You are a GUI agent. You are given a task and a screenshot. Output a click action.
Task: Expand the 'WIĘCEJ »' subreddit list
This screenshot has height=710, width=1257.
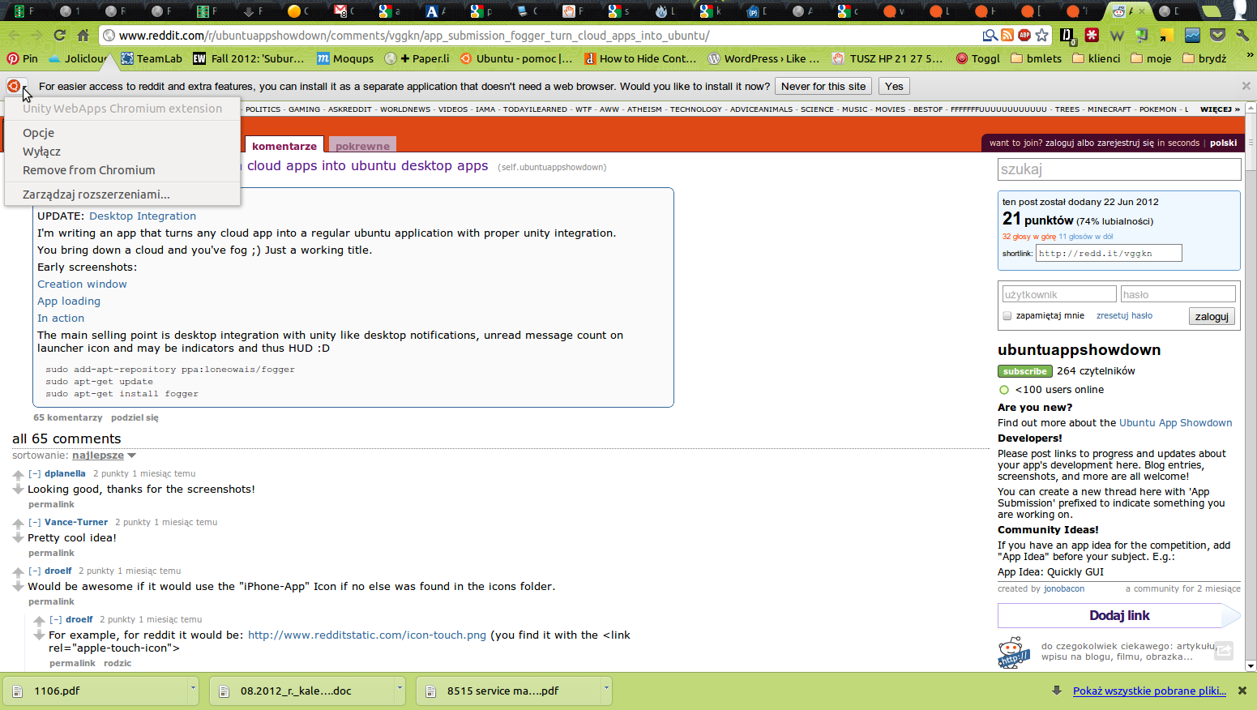pyautogui.click(x=1220, y=109)
